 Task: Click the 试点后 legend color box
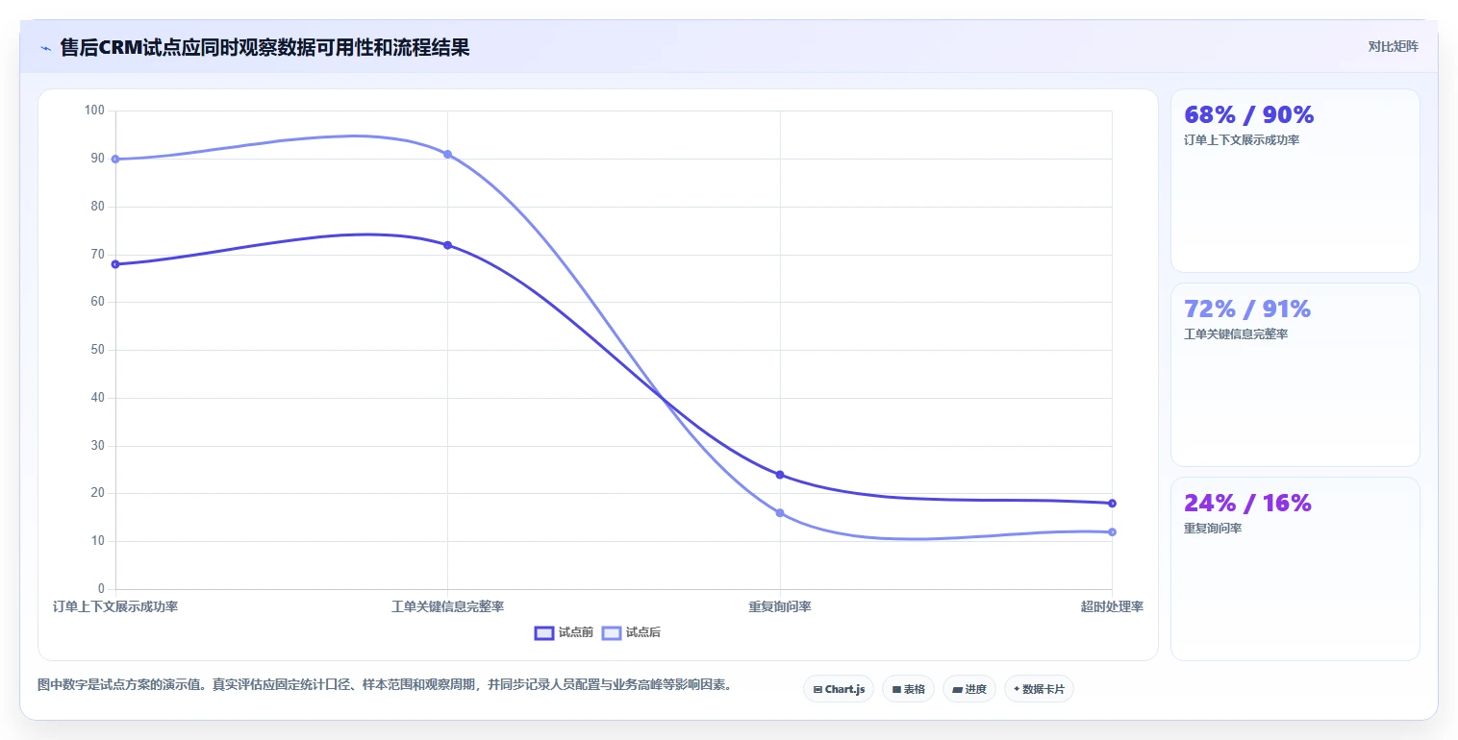tap(612, 632)
